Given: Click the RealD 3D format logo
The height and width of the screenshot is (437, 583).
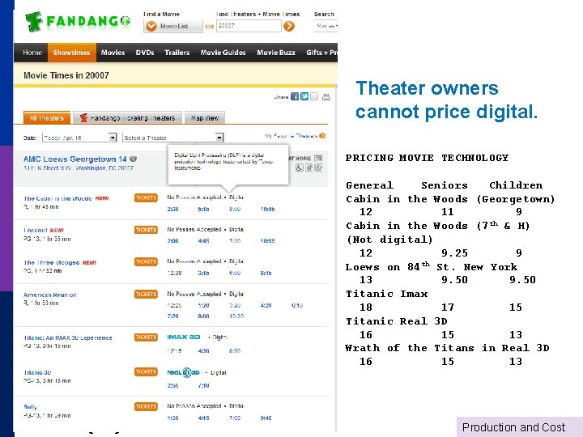Looking at the screenshot, I should 183,372.
